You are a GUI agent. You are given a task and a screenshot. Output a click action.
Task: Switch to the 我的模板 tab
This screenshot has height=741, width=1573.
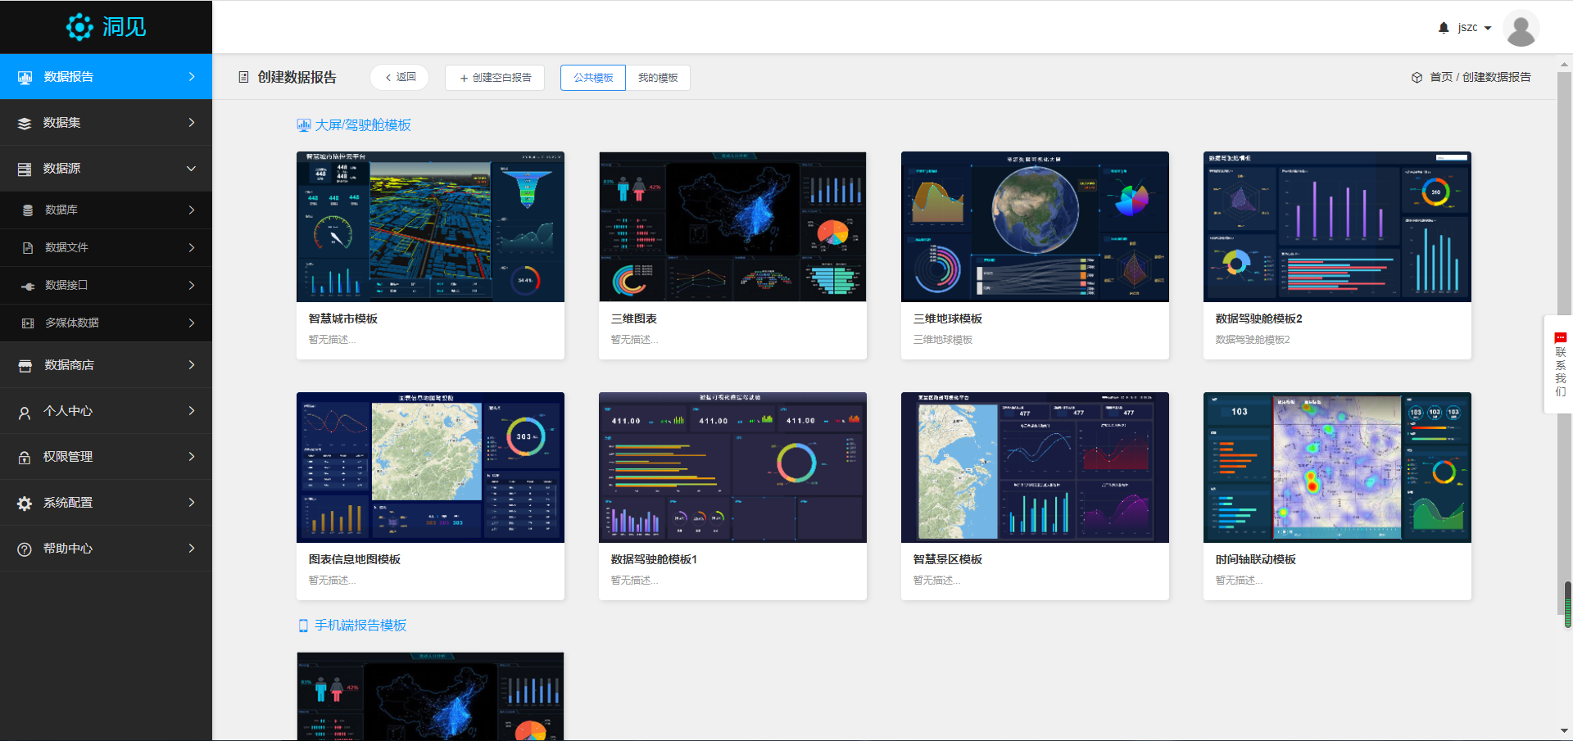[x=658, y=78]
